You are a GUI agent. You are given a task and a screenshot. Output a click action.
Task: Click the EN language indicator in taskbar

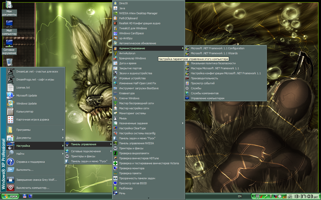click(x=240, y=196)
